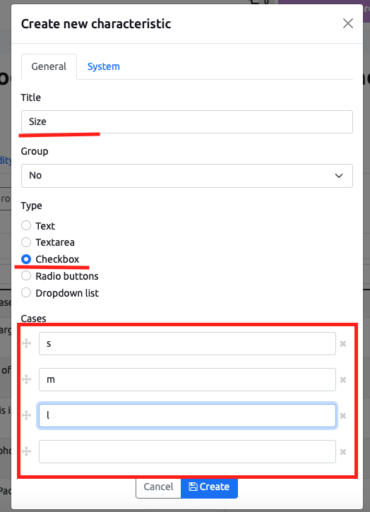Choose the Radio buttons type
Screen dimensions: 370x512
26,276
